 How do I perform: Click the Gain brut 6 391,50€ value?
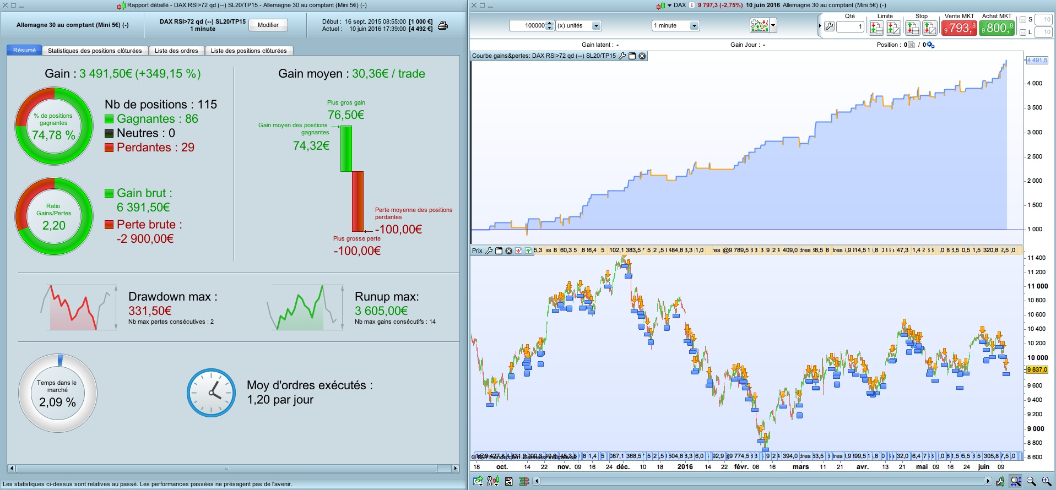click(x=143, y=208)
